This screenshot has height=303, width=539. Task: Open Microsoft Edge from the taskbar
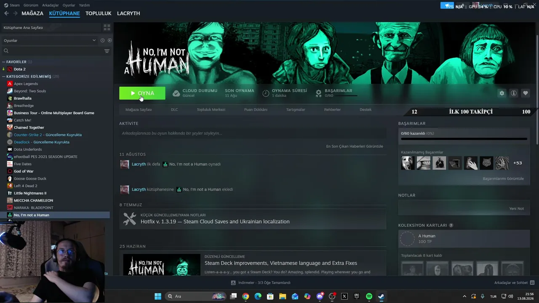pyautogui.click(x=258, y=296)
